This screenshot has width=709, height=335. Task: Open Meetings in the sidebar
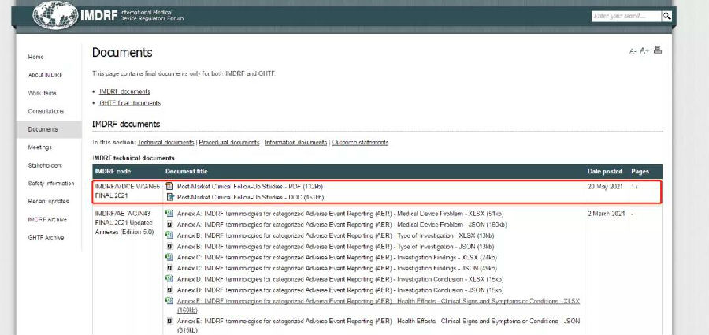coord(40,147)
